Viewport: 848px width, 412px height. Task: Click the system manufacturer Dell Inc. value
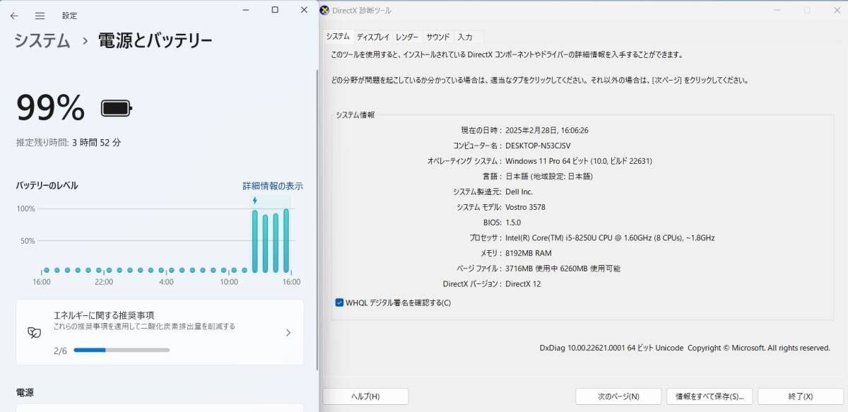[519, 192]
